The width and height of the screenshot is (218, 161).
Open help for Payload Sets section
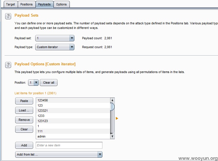click(x=8, y=16)
